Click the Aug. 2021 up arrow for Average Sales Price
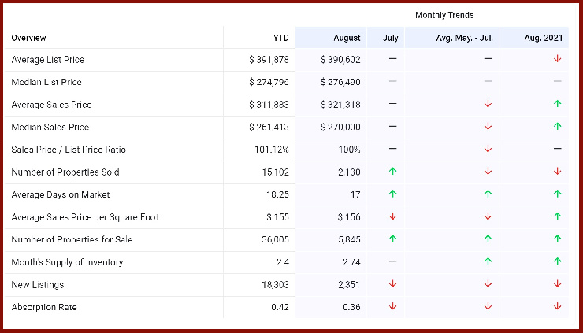The image size is (583, 333). coord(557,104)
